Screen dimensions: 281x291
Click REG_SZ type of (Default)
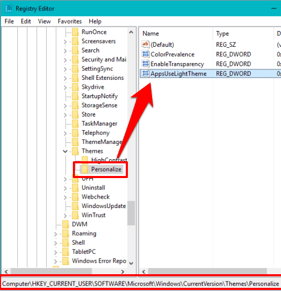pyautogui.click(x=226, y=45)
